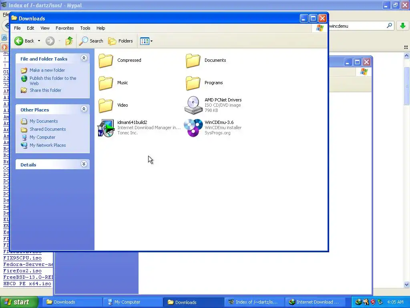The image size is (410, 308).
Task: Click the Mypal toolbar grid overflow icon
Action: pos(406,47)
